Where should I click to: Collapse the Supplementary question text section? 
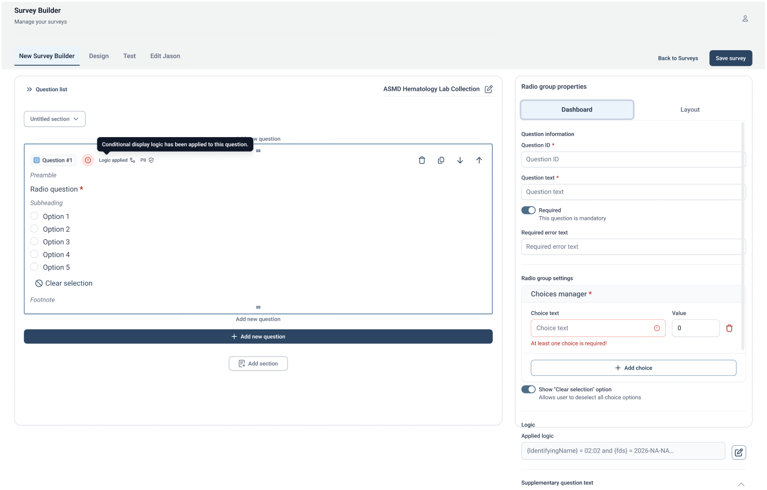[x=741, y=484]
